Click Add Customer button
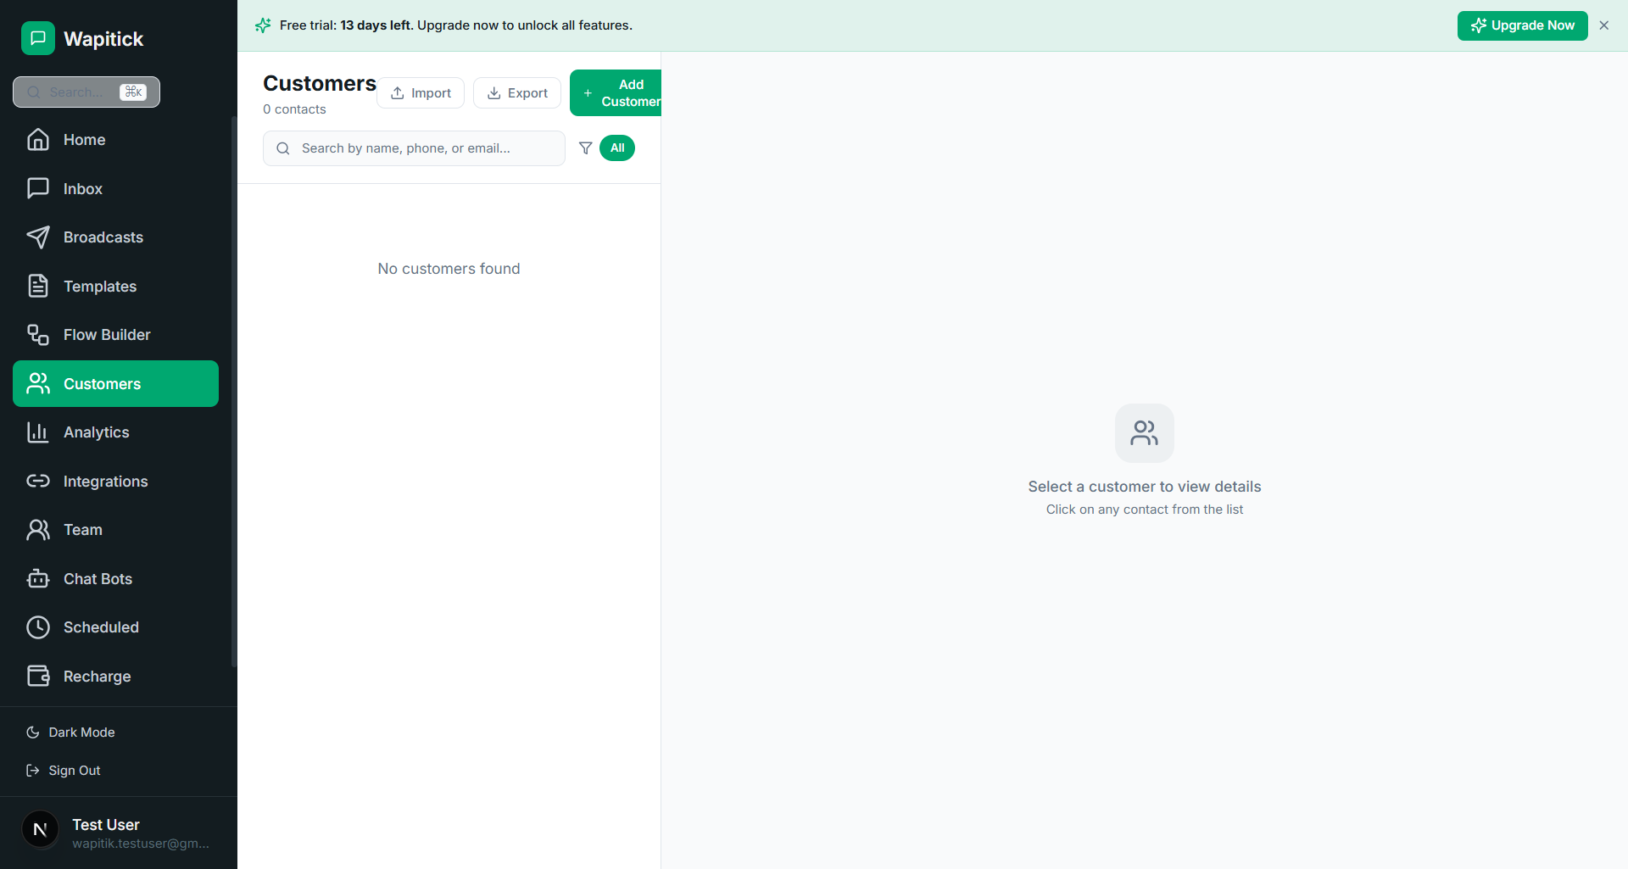Image resolution: width=1628 pixels, height=869 pixels. coord(616,93)
